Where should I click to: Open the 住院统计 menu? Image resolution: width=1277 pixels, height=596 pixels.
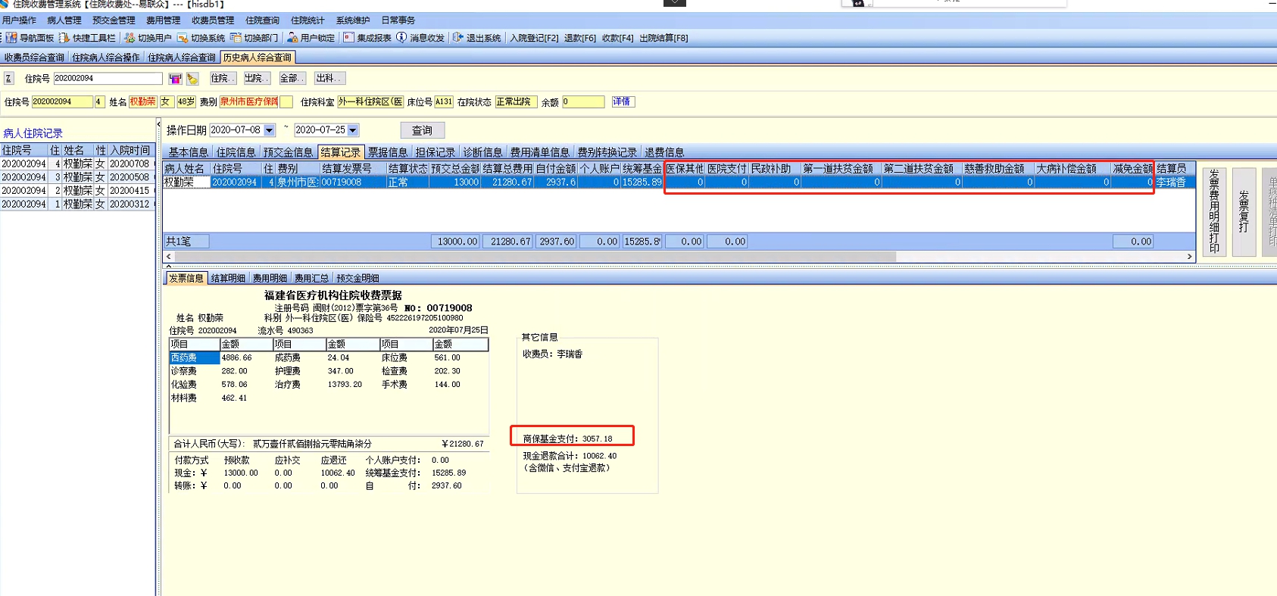(x=308, y=20)
